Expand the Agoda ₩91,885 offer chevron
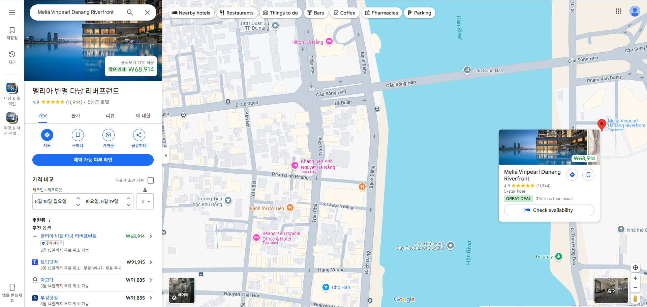 click(x=151, y=280)
